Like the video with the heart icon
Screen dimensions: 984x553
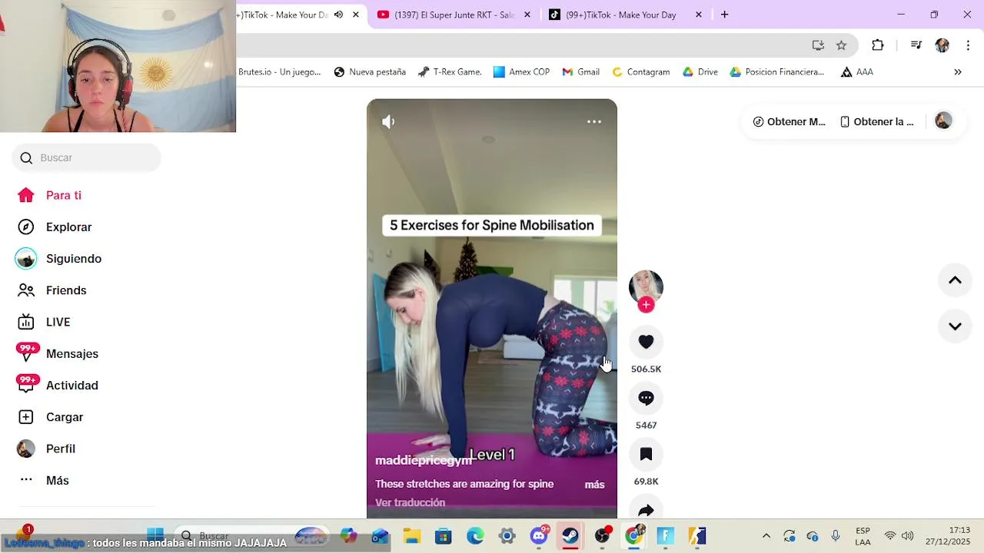[646, 342]
